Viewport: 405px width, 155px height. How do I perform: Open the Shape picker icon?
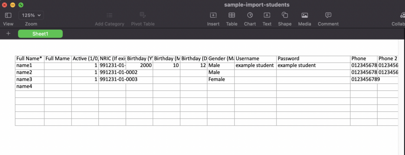coord(285,15)
